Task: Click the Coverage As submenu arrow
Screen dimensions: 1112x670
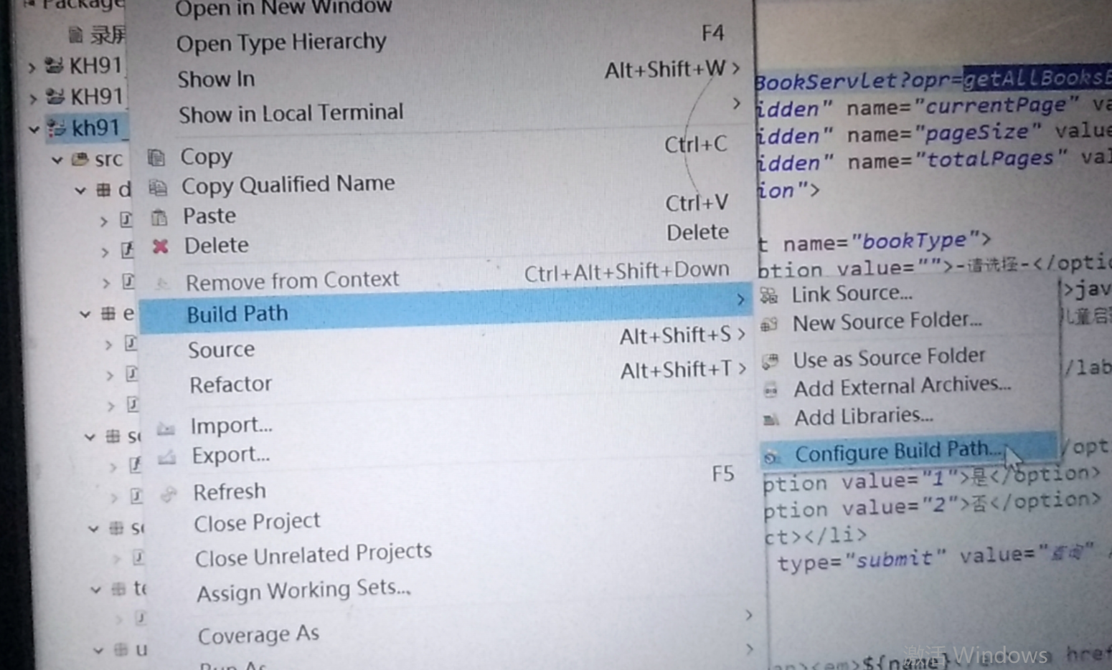Action: tap(748, 616)
